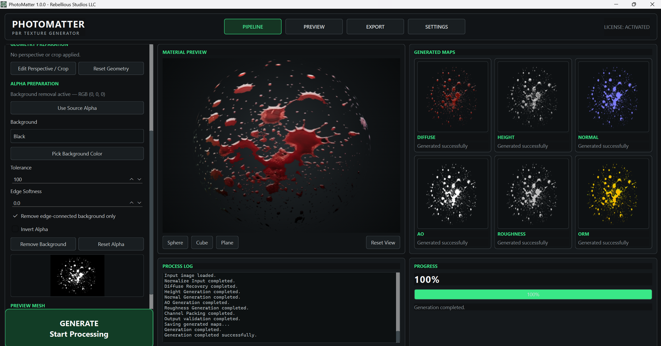Viewport: 661px width, 346px height.
Task: Click the Remove Background button
Action: pyautogui.click(x=43, y=244)
